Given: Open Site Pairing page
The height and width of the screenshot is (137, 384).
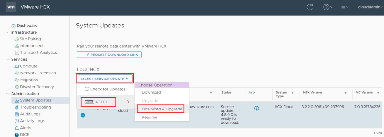Looking at the screenshot, I should coord(30,39).
